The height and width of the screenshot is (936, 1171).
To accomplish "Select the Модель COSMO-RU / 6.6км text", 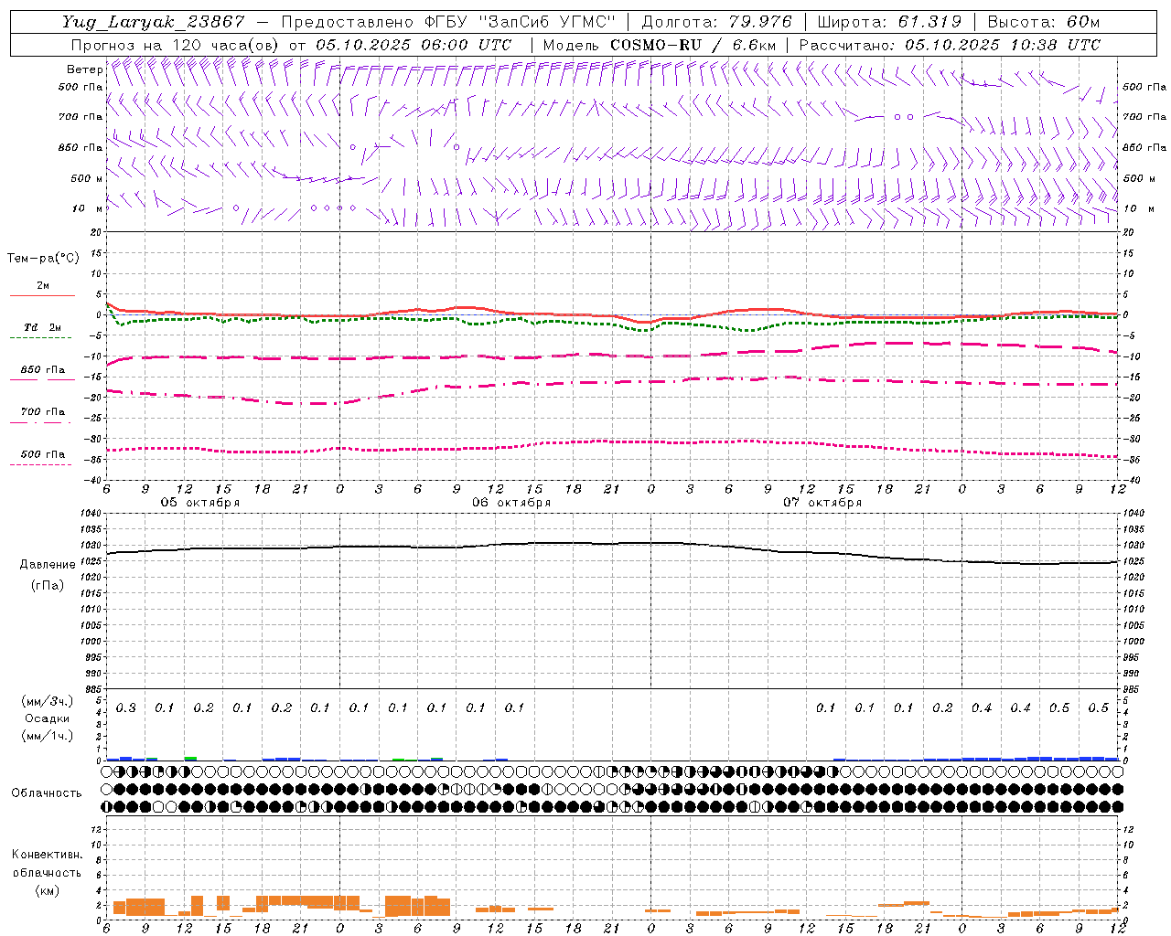I will 660,45.
